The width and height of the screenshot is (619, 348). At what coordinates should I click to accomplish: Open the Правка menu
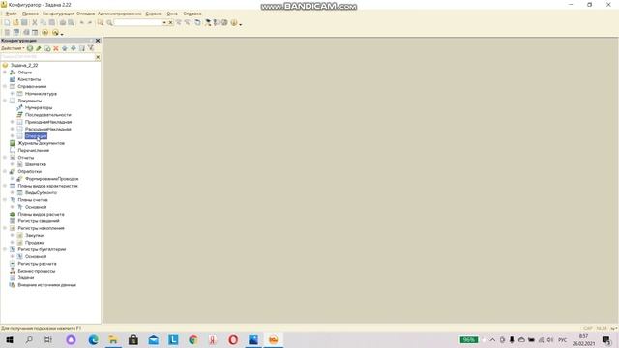point(30,14)
